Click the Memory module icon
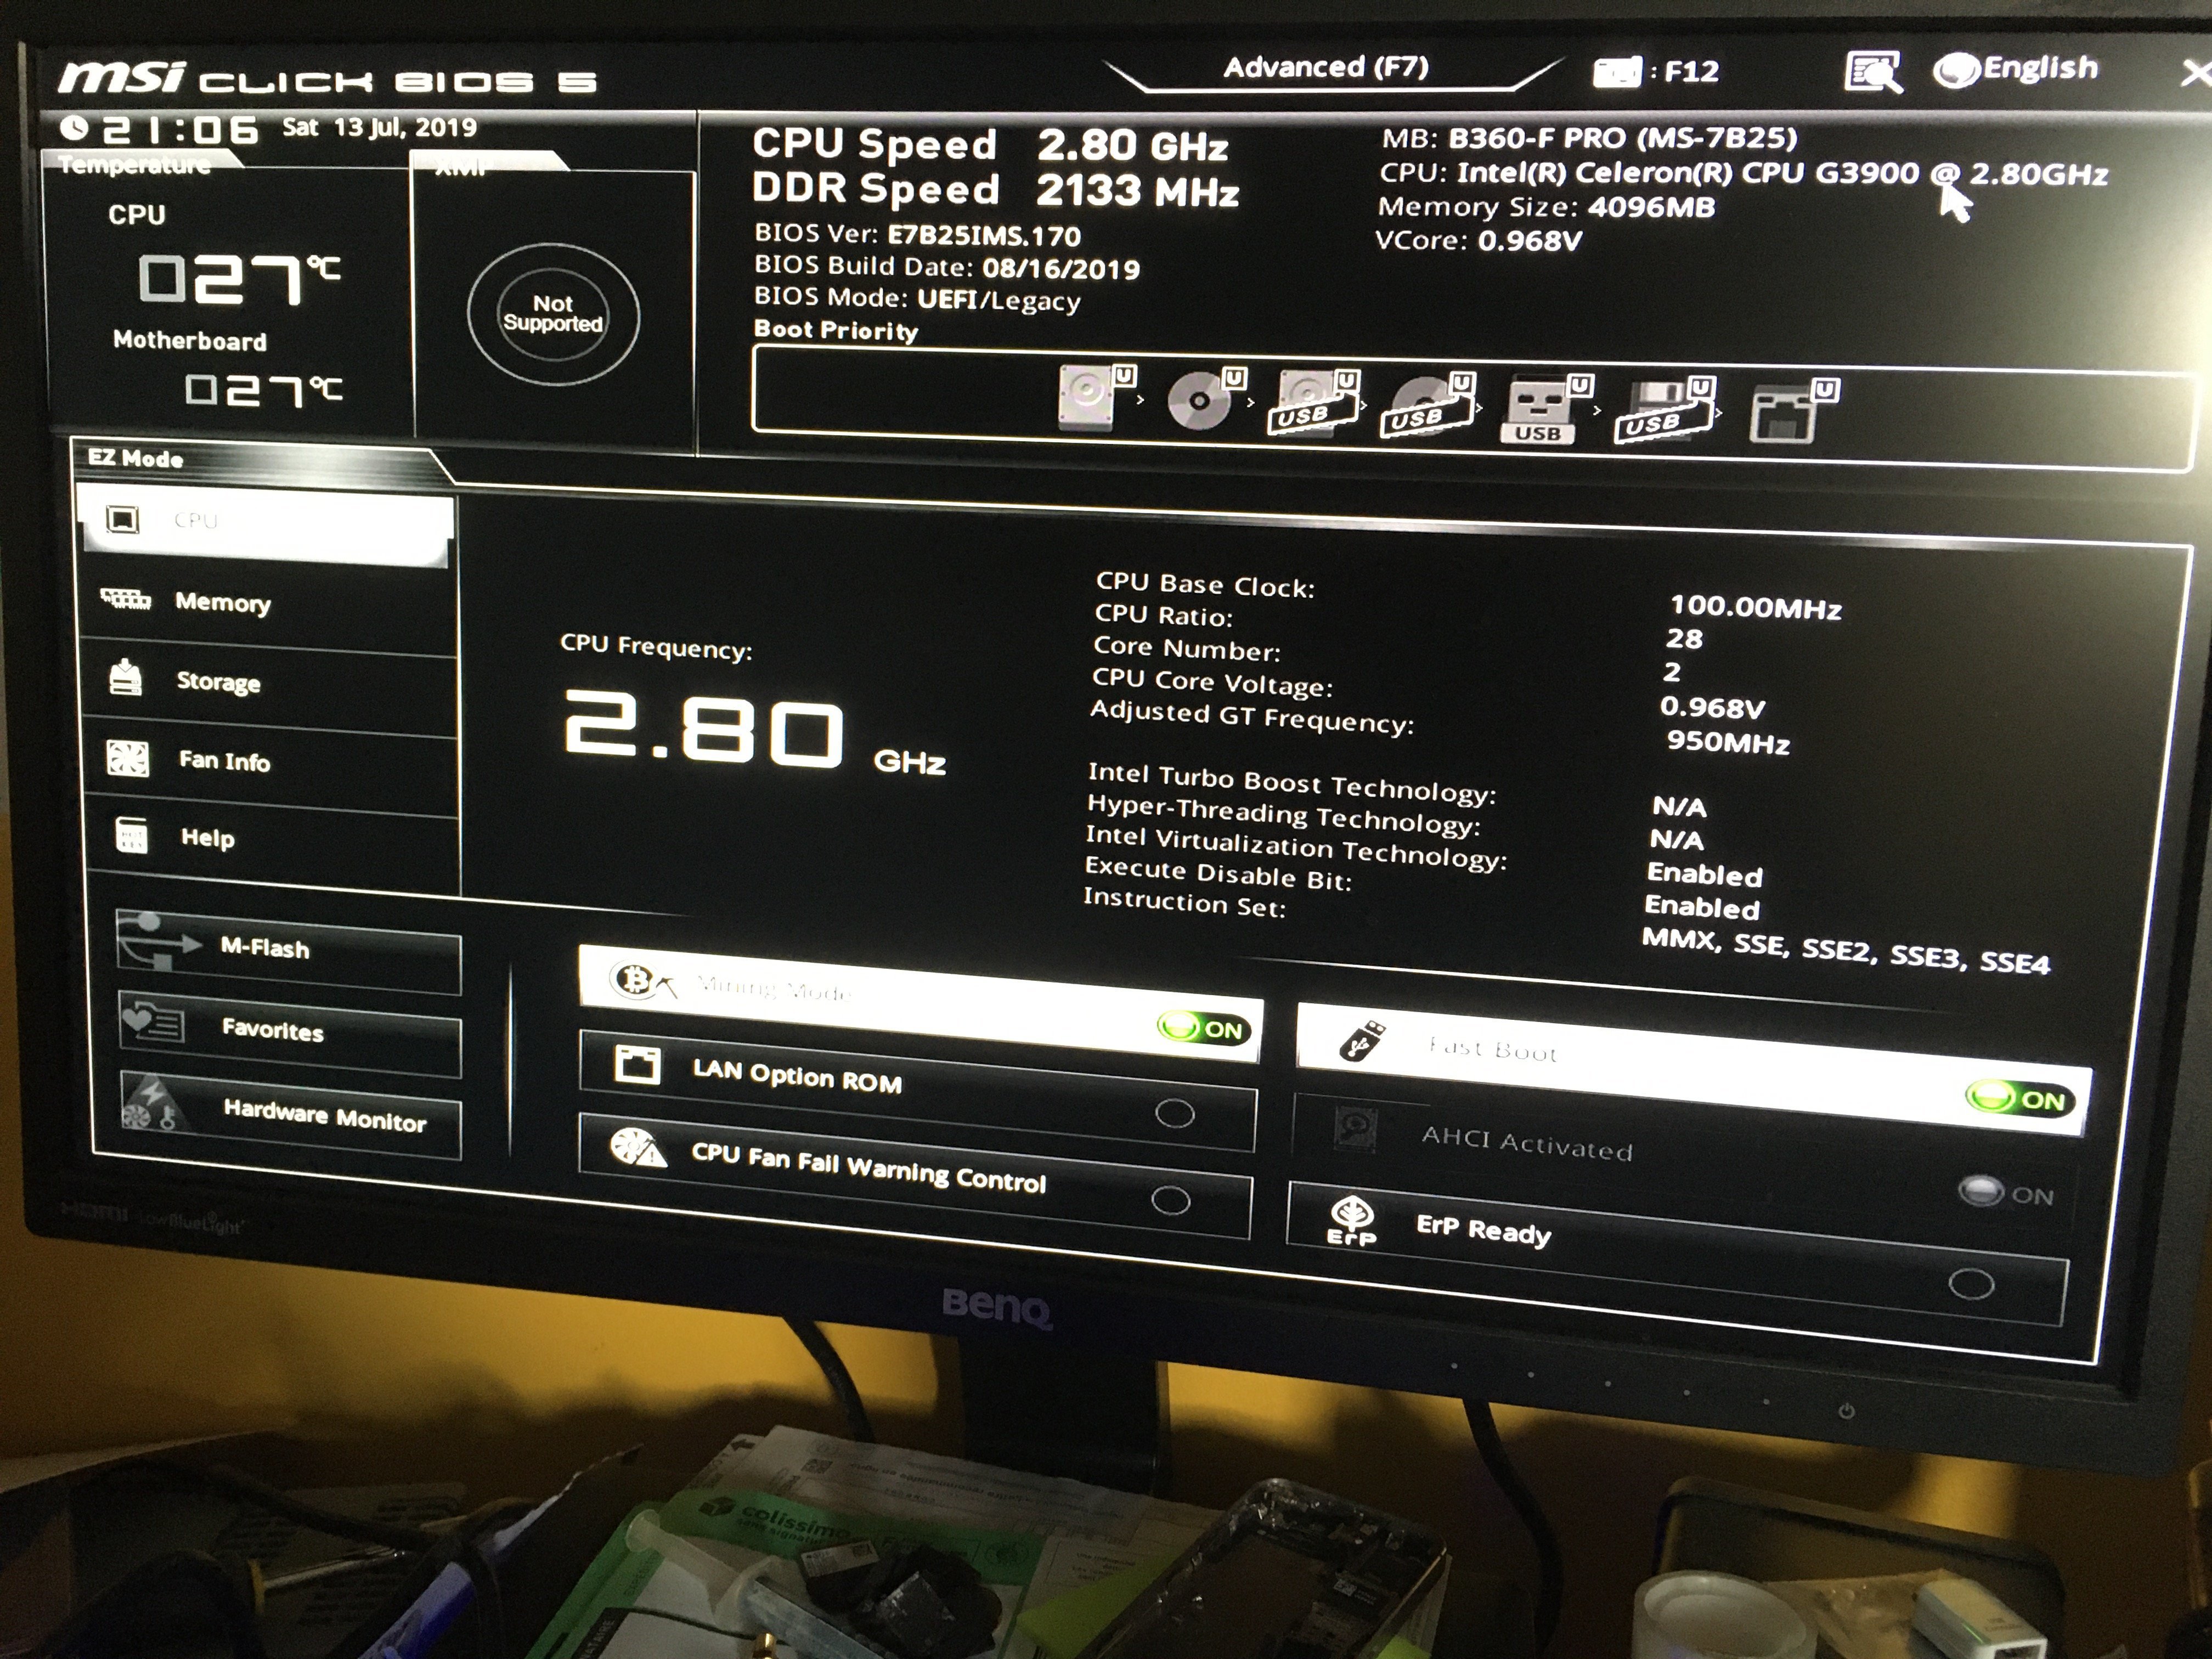Image resolution: width=2212 pixels, height=1659 pixels. click(x=126, y=599)
